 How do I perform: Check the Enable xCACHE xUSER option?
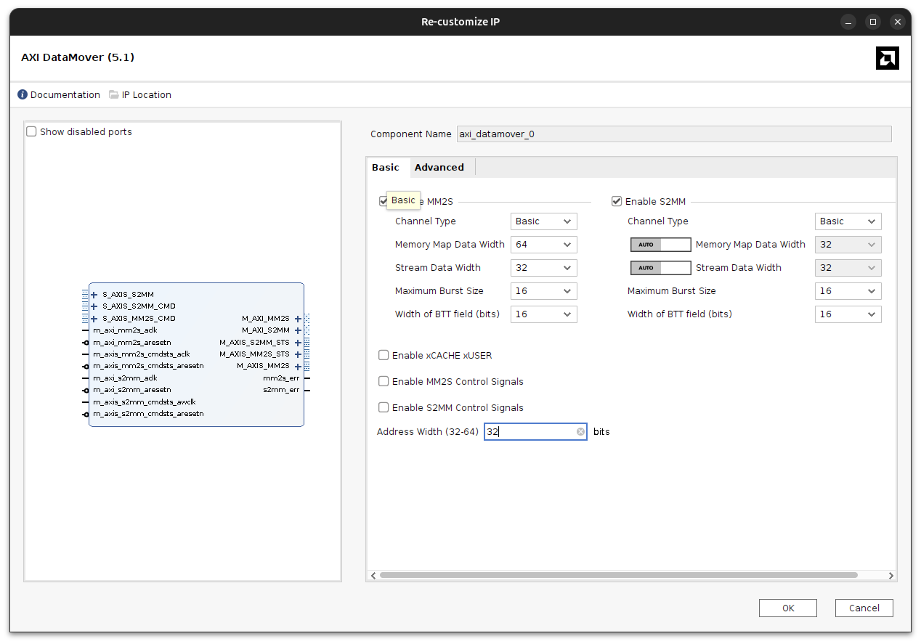coord(384,355)
